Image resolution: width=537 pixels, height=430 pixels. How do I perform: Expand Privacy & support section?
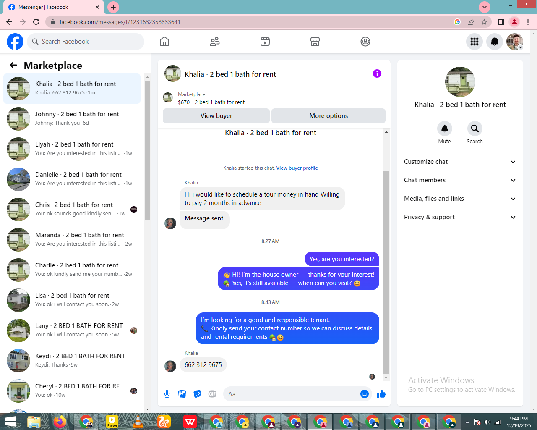click(460, 217)
